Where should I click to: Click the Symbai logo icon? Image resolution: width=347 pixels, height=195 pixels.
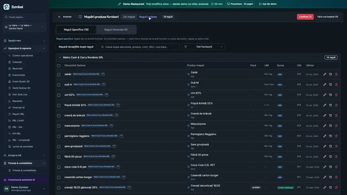pos(6,7)
